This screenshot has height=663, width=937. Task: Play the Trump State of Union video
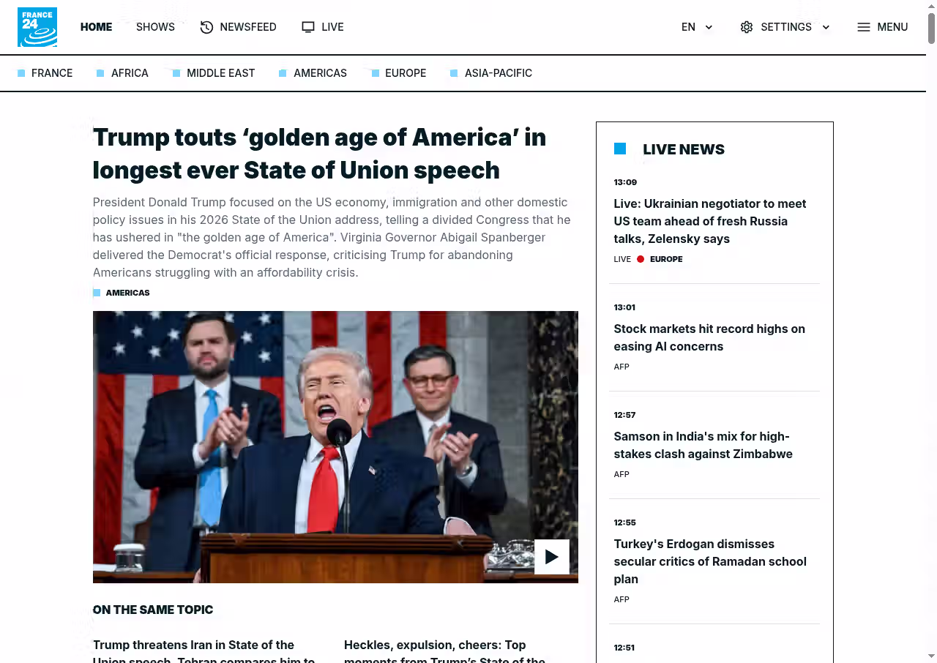point(551,557)
